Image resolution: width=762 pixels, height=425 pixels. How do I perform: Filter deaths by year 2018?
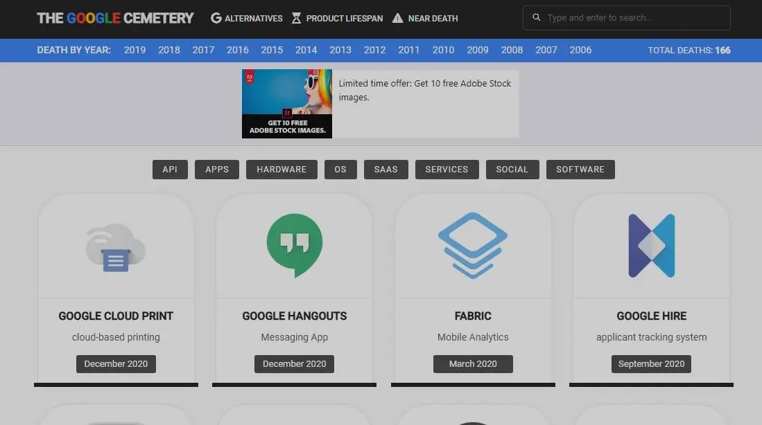click(169, 50)
